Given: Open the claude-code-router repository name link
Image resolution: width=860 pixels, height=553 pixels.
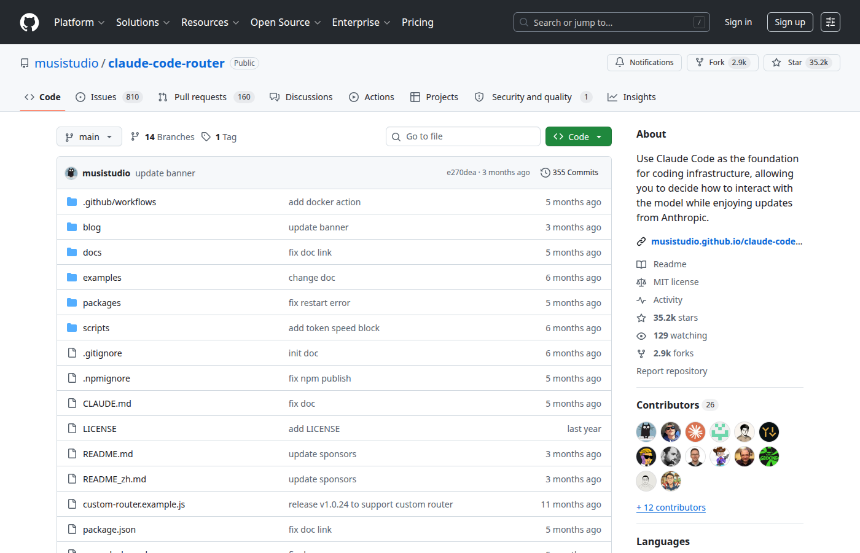Looking at the screenshot, I should click(x=166, y=63).
